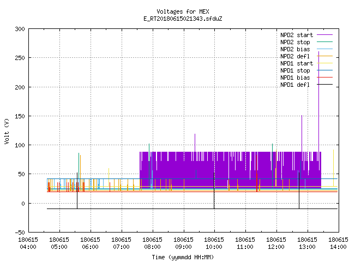Click the x-axis tick 180615 04:00
Image resolution: width=349 pixels, height=262 pixels.
28,243
